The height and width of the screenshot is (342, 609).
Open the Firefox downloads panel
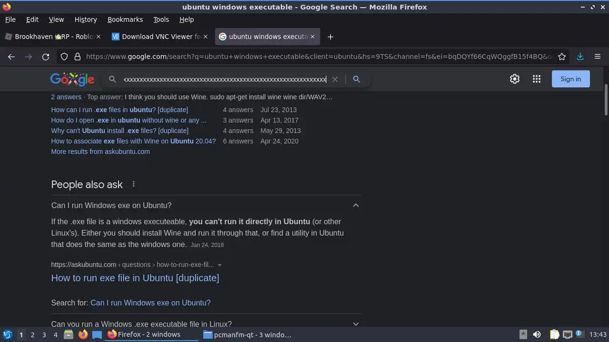pos(580,57)
